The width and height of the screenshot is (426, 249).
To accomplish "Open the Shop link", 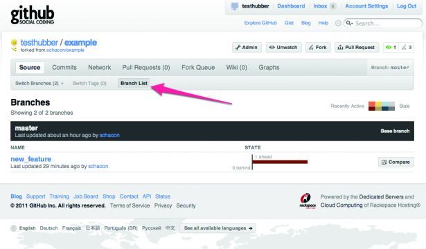I will coord(109,196).
